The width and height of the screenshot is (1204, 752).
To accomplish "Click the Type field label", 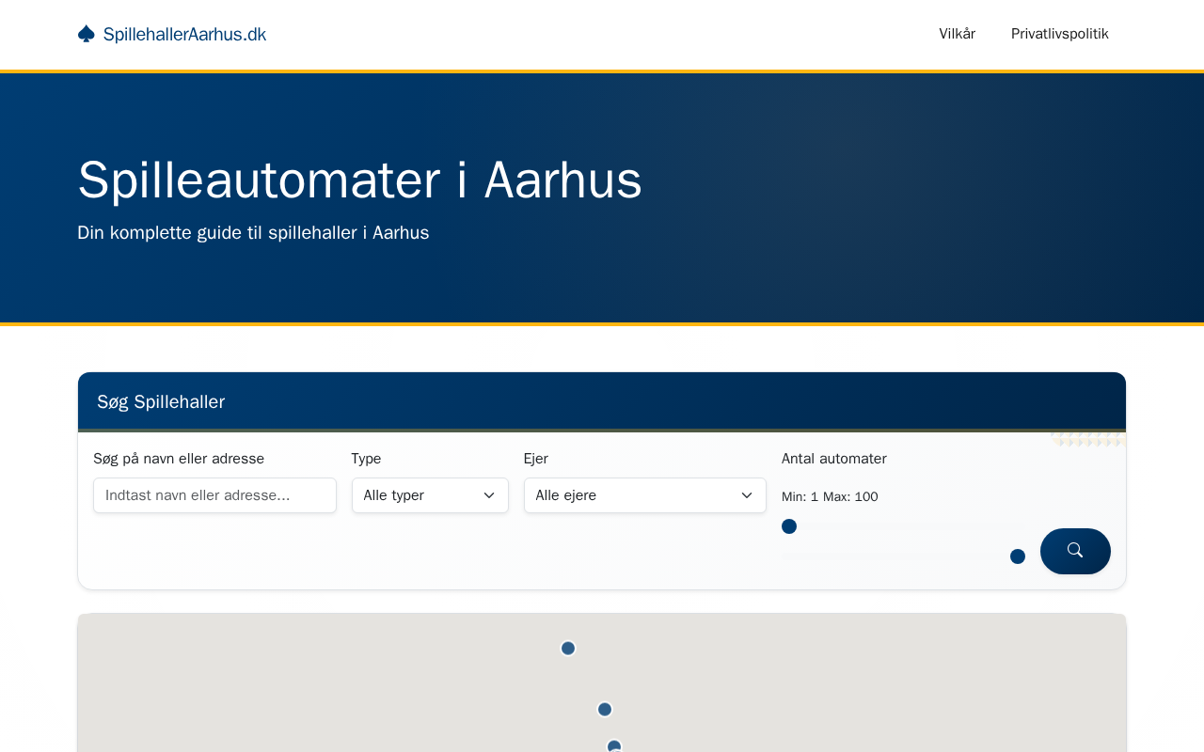I will click(366, 459).
